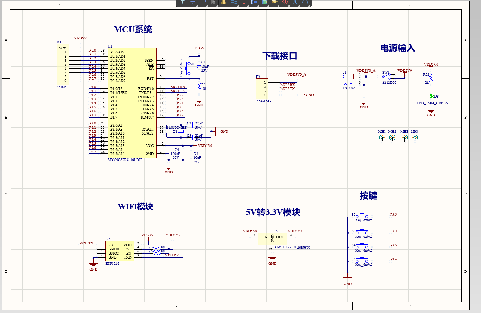Click the 11.0592MHZ crystal value text
Viewport: 481px width, 313px height.
coord(177,128)
